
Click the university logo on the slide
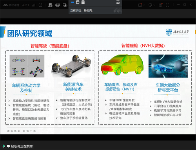point(177,32)
